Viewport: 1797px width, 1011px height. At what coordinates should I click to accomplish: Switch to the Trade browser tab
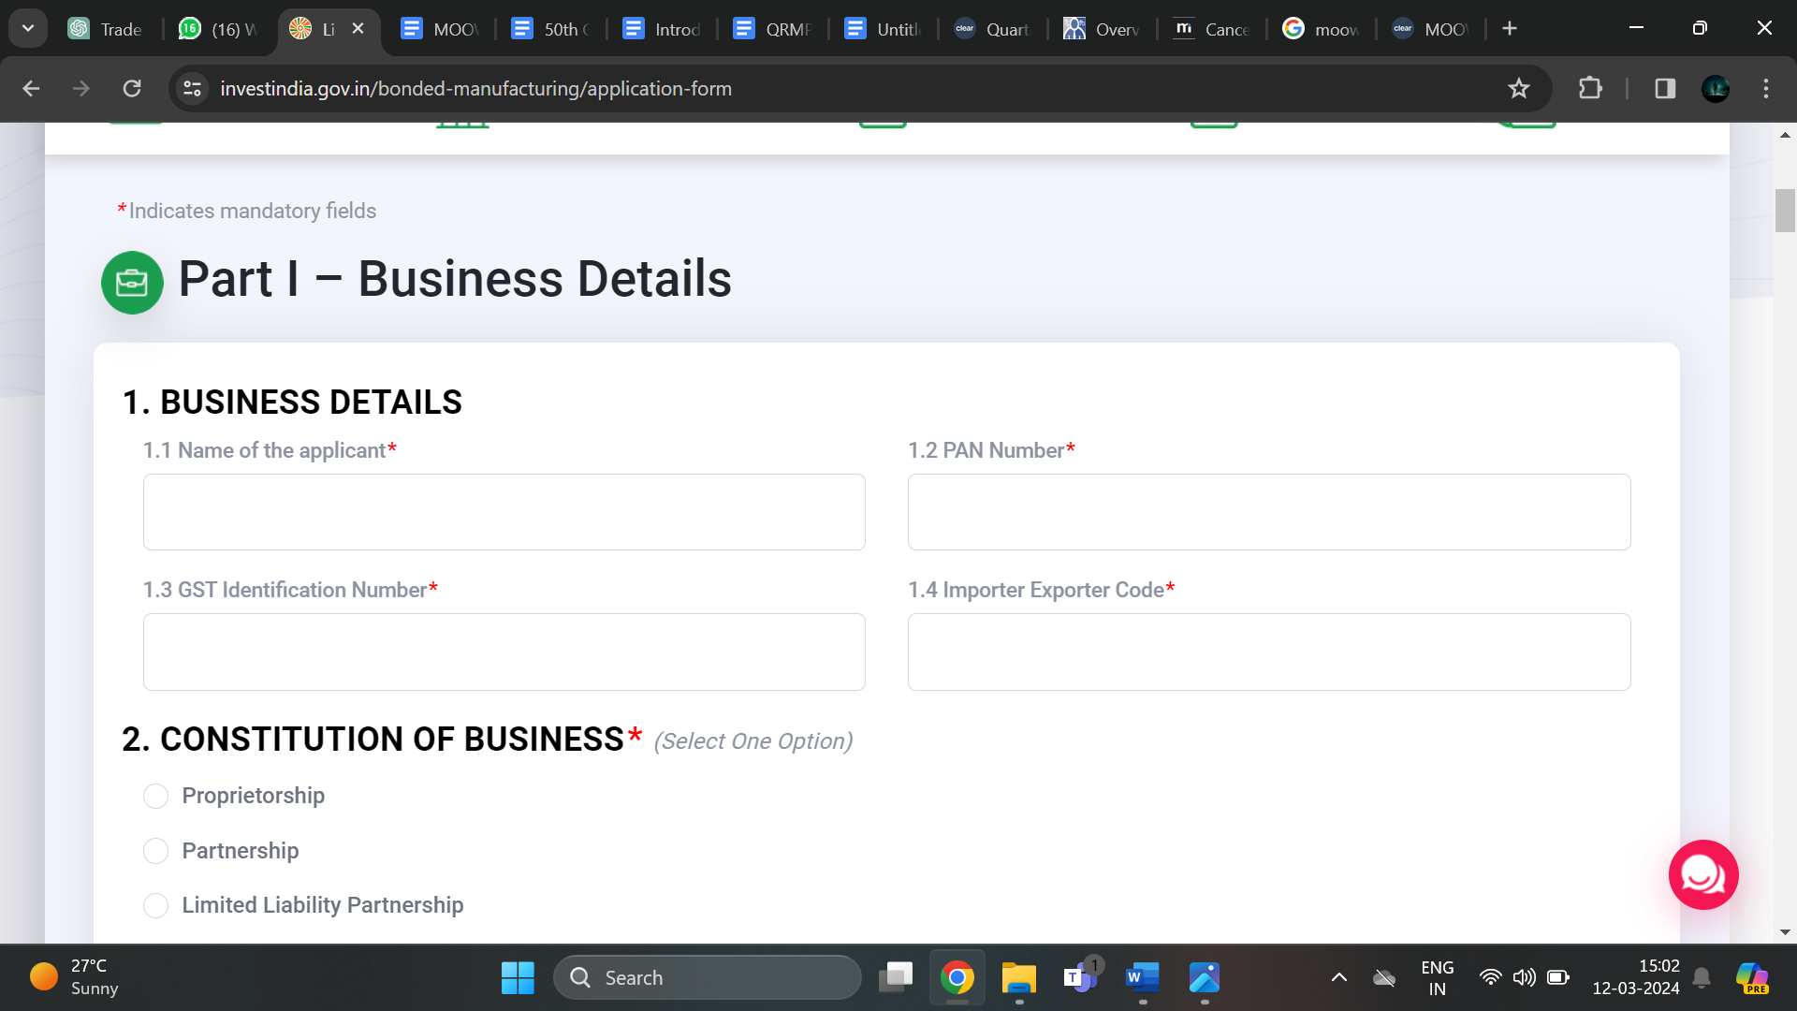pos(105,29)
